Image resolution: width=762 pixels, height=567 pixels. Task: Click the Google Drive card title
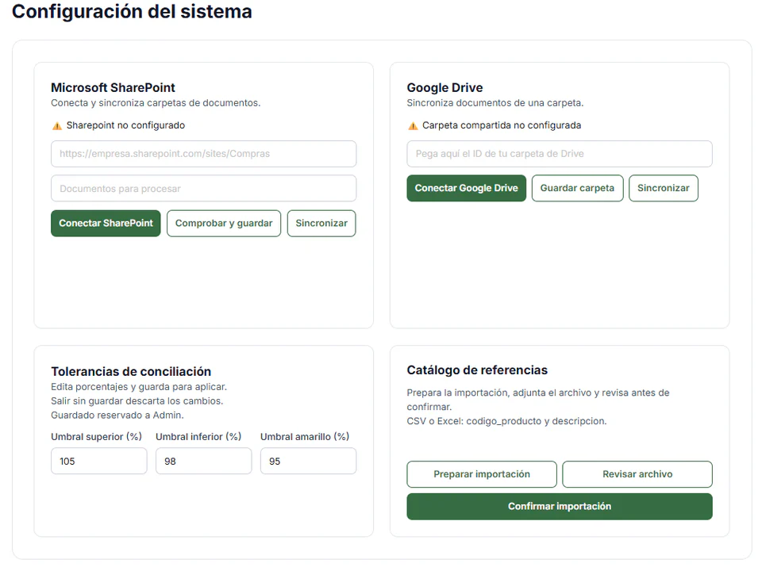coord(444,88)
